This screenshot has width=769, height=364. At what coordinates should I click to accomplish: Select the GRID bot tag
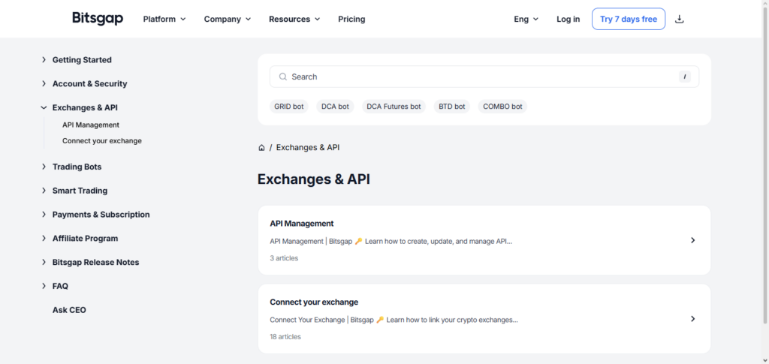point(289,107)
